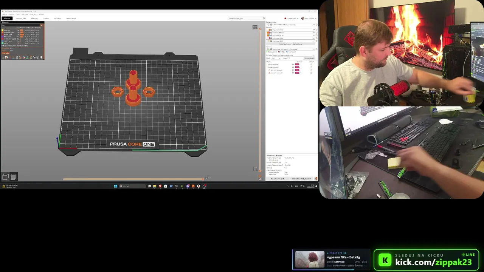Toggle Plná výplň feature type in legend
Viewport: 484px width, 272px height.
click(21, 37)
